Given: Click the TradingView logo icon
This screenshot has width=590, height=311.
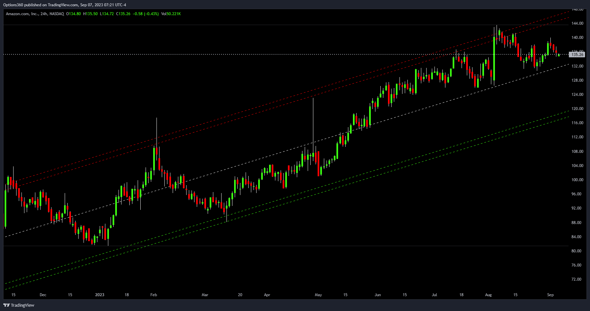Looking at the screenshot, I should [6, 305].
